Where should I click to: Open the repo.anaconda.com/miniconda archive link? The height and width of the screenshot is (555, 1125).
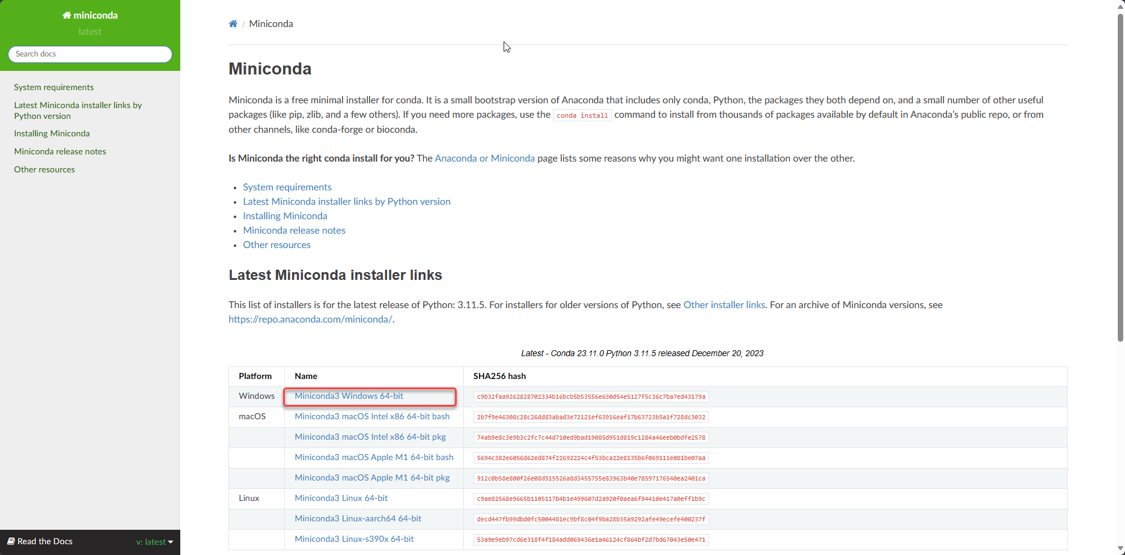pos(310,319)
